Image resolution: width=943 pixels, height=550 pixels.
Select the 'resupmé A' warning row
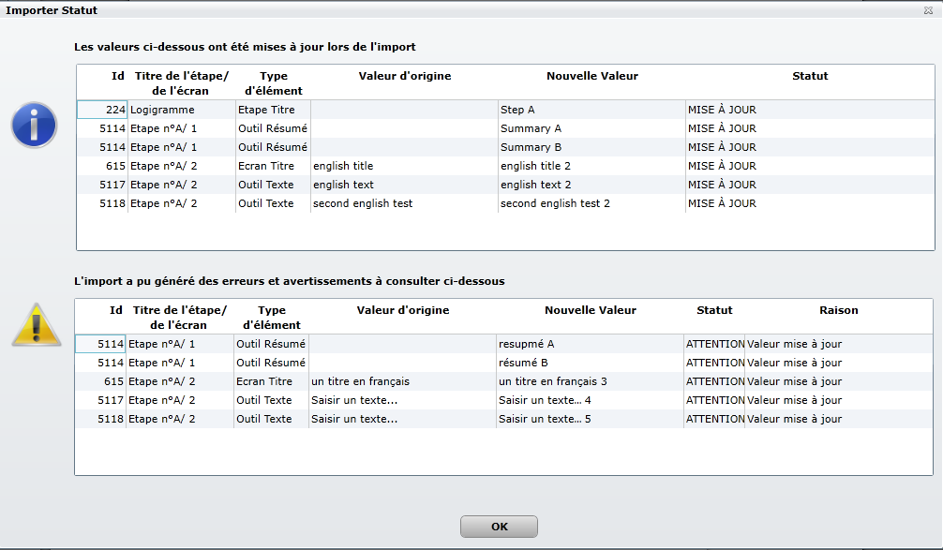coord(504,344)
